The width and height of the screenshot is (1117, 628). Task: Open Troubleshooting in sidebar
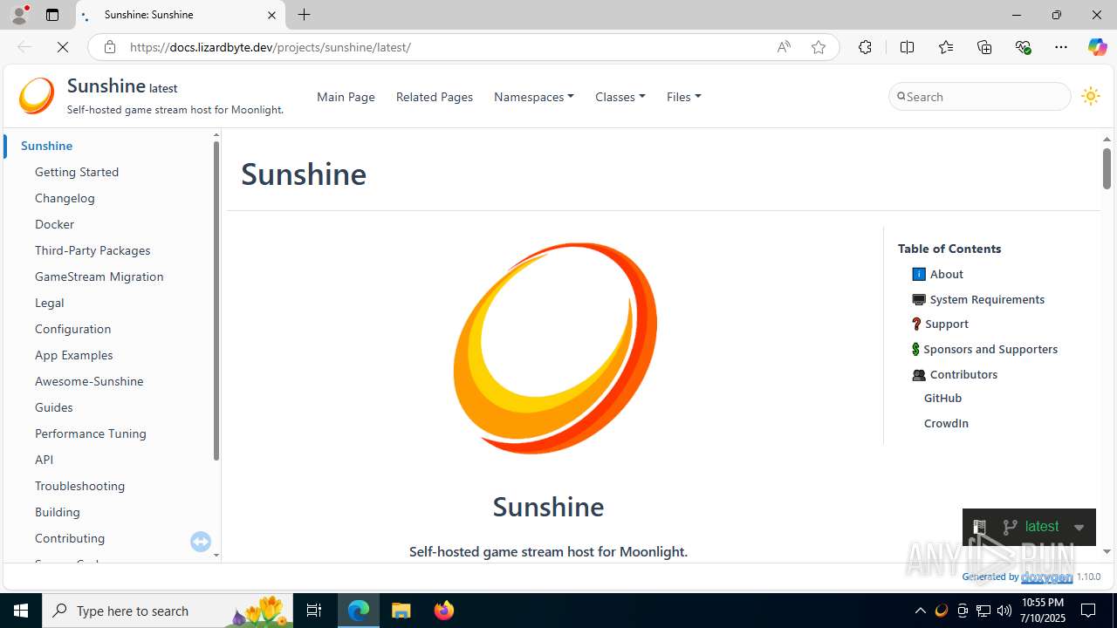pos(80,486)
